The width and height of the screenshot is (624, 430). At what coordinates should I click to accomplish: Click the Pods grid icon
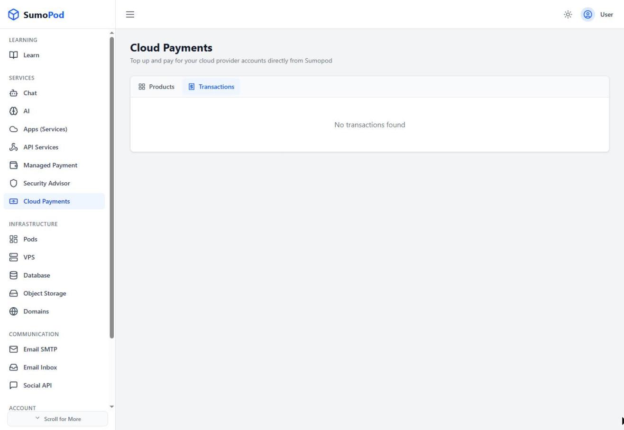click(x=14, y=239)
